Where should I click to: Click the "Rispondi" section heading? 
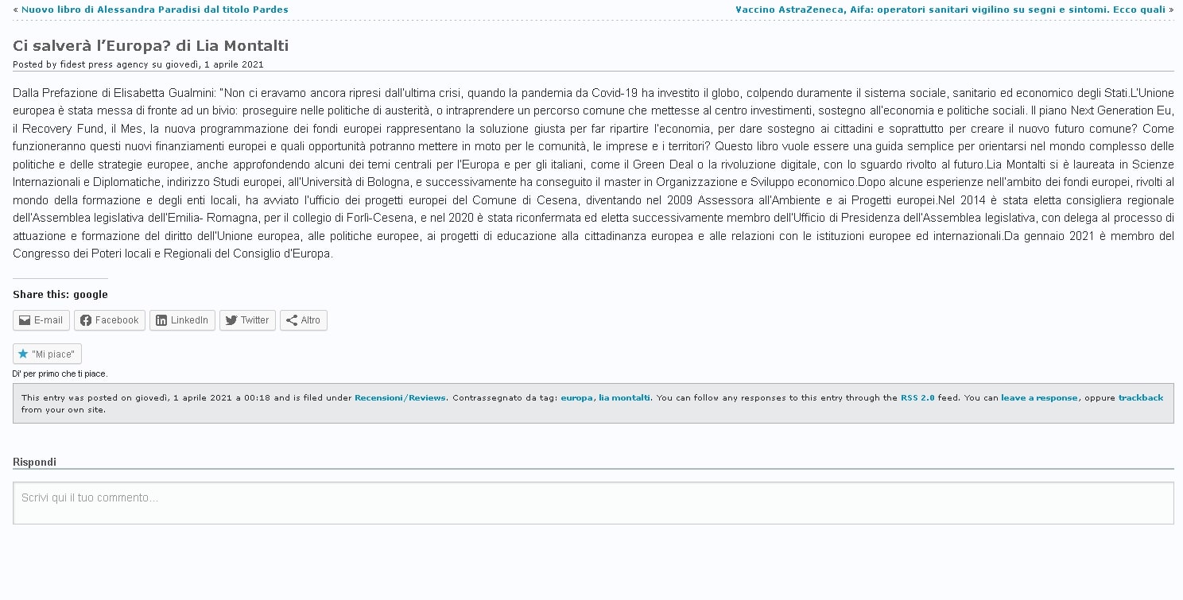coord(34,462)
